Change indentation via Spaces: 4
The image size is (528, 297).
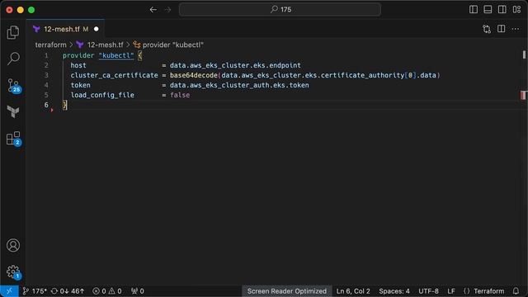point(394,291)
